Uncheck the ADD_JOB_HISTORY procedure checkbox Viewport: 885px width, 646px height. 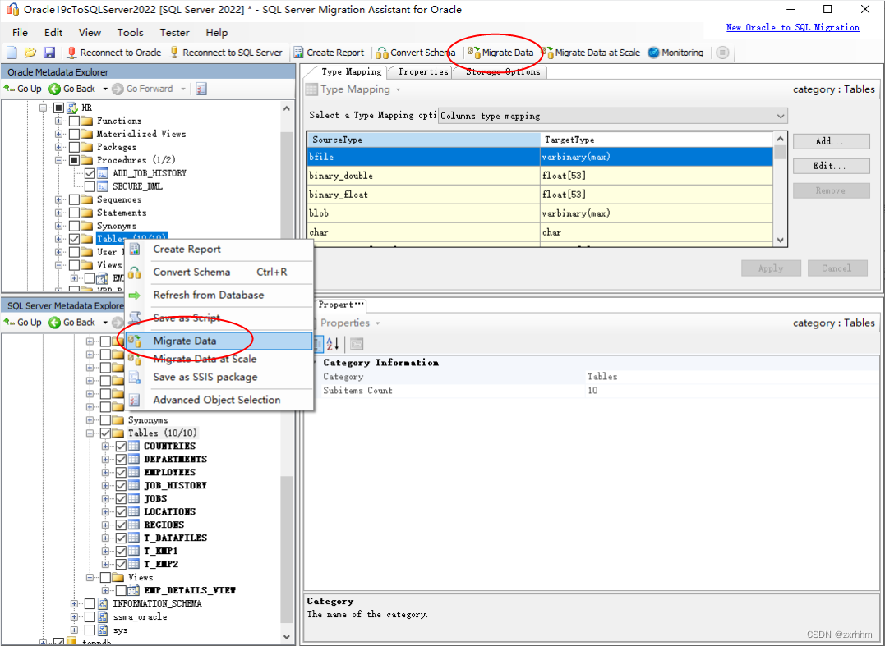(90, 173)
